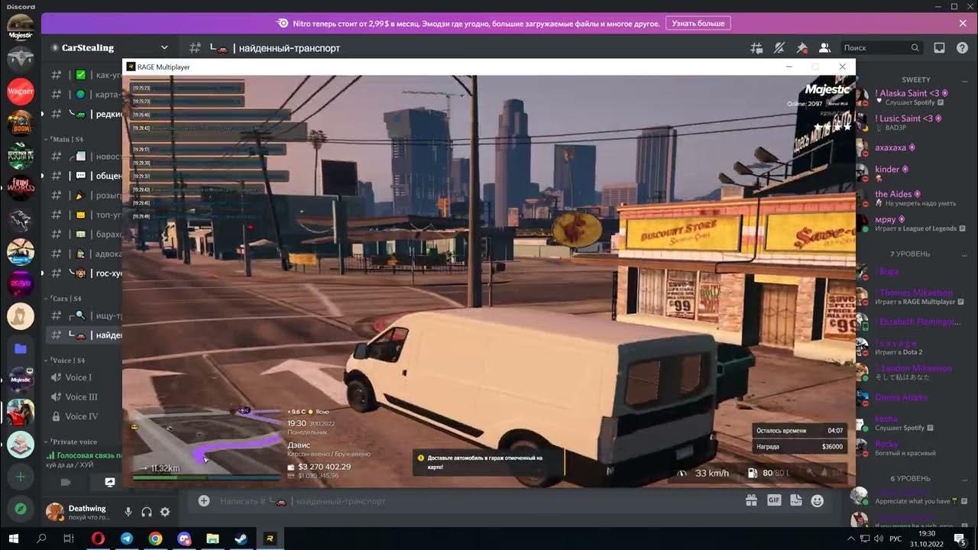Open File Explorer from the taskbar
Screen dimensions: 978x550
coord(212,539)
